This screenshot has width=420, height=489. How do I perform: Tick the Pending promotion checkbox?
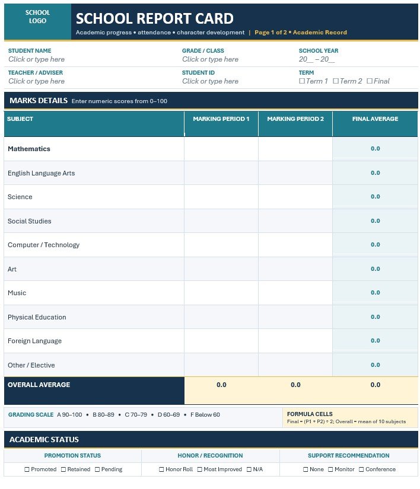(97, 469)
